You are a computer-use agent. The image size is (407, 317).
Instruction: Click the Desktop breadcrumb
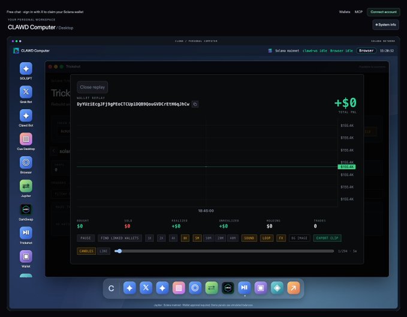[x=66, y=28]
